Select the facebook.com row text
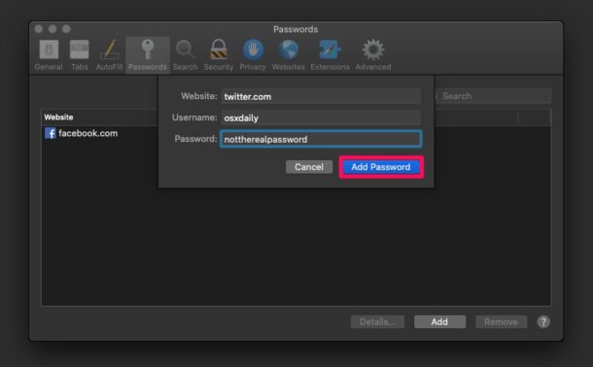This screenshot has height=367, width=593. [88, 133]
